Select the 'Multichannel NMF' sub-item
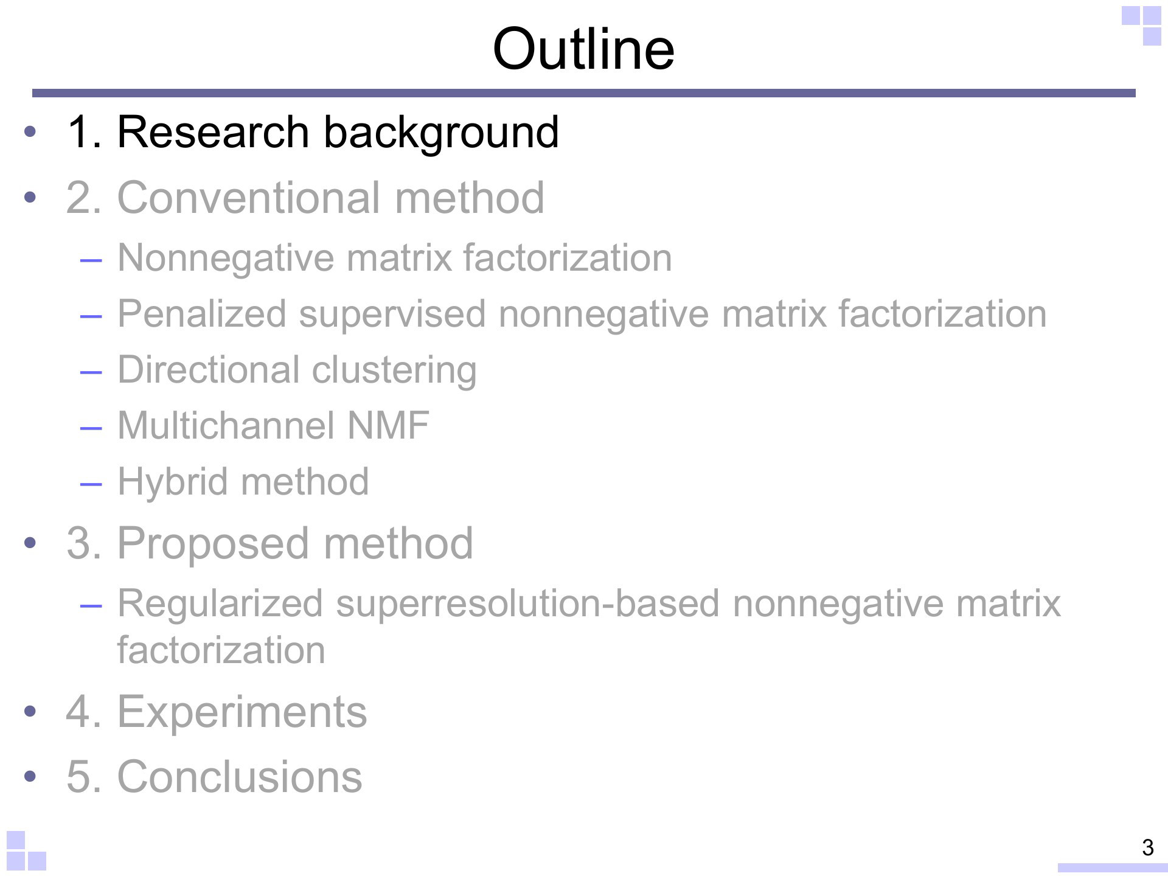Image resolution: width=1168 pixels, height=876 pixels. tap(273, 425)
